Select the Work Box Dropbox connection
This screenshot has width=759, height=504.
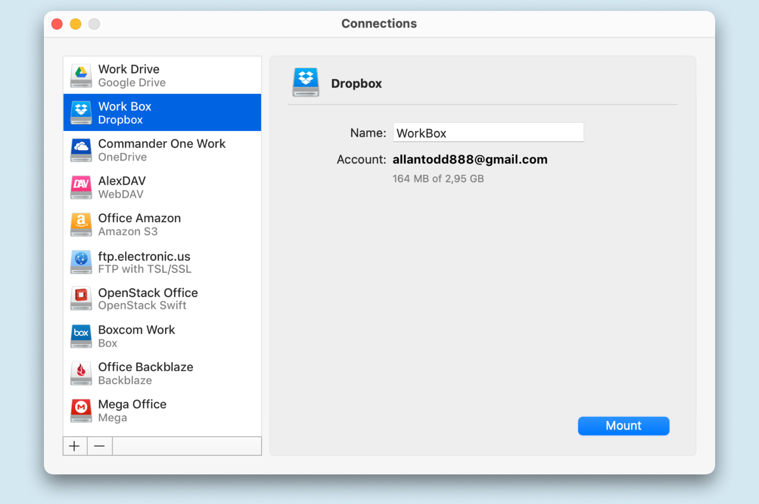162,113
